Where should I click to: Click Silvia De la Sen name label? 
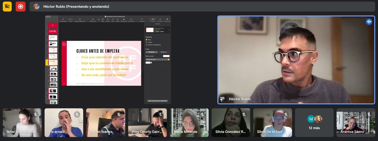269,132
